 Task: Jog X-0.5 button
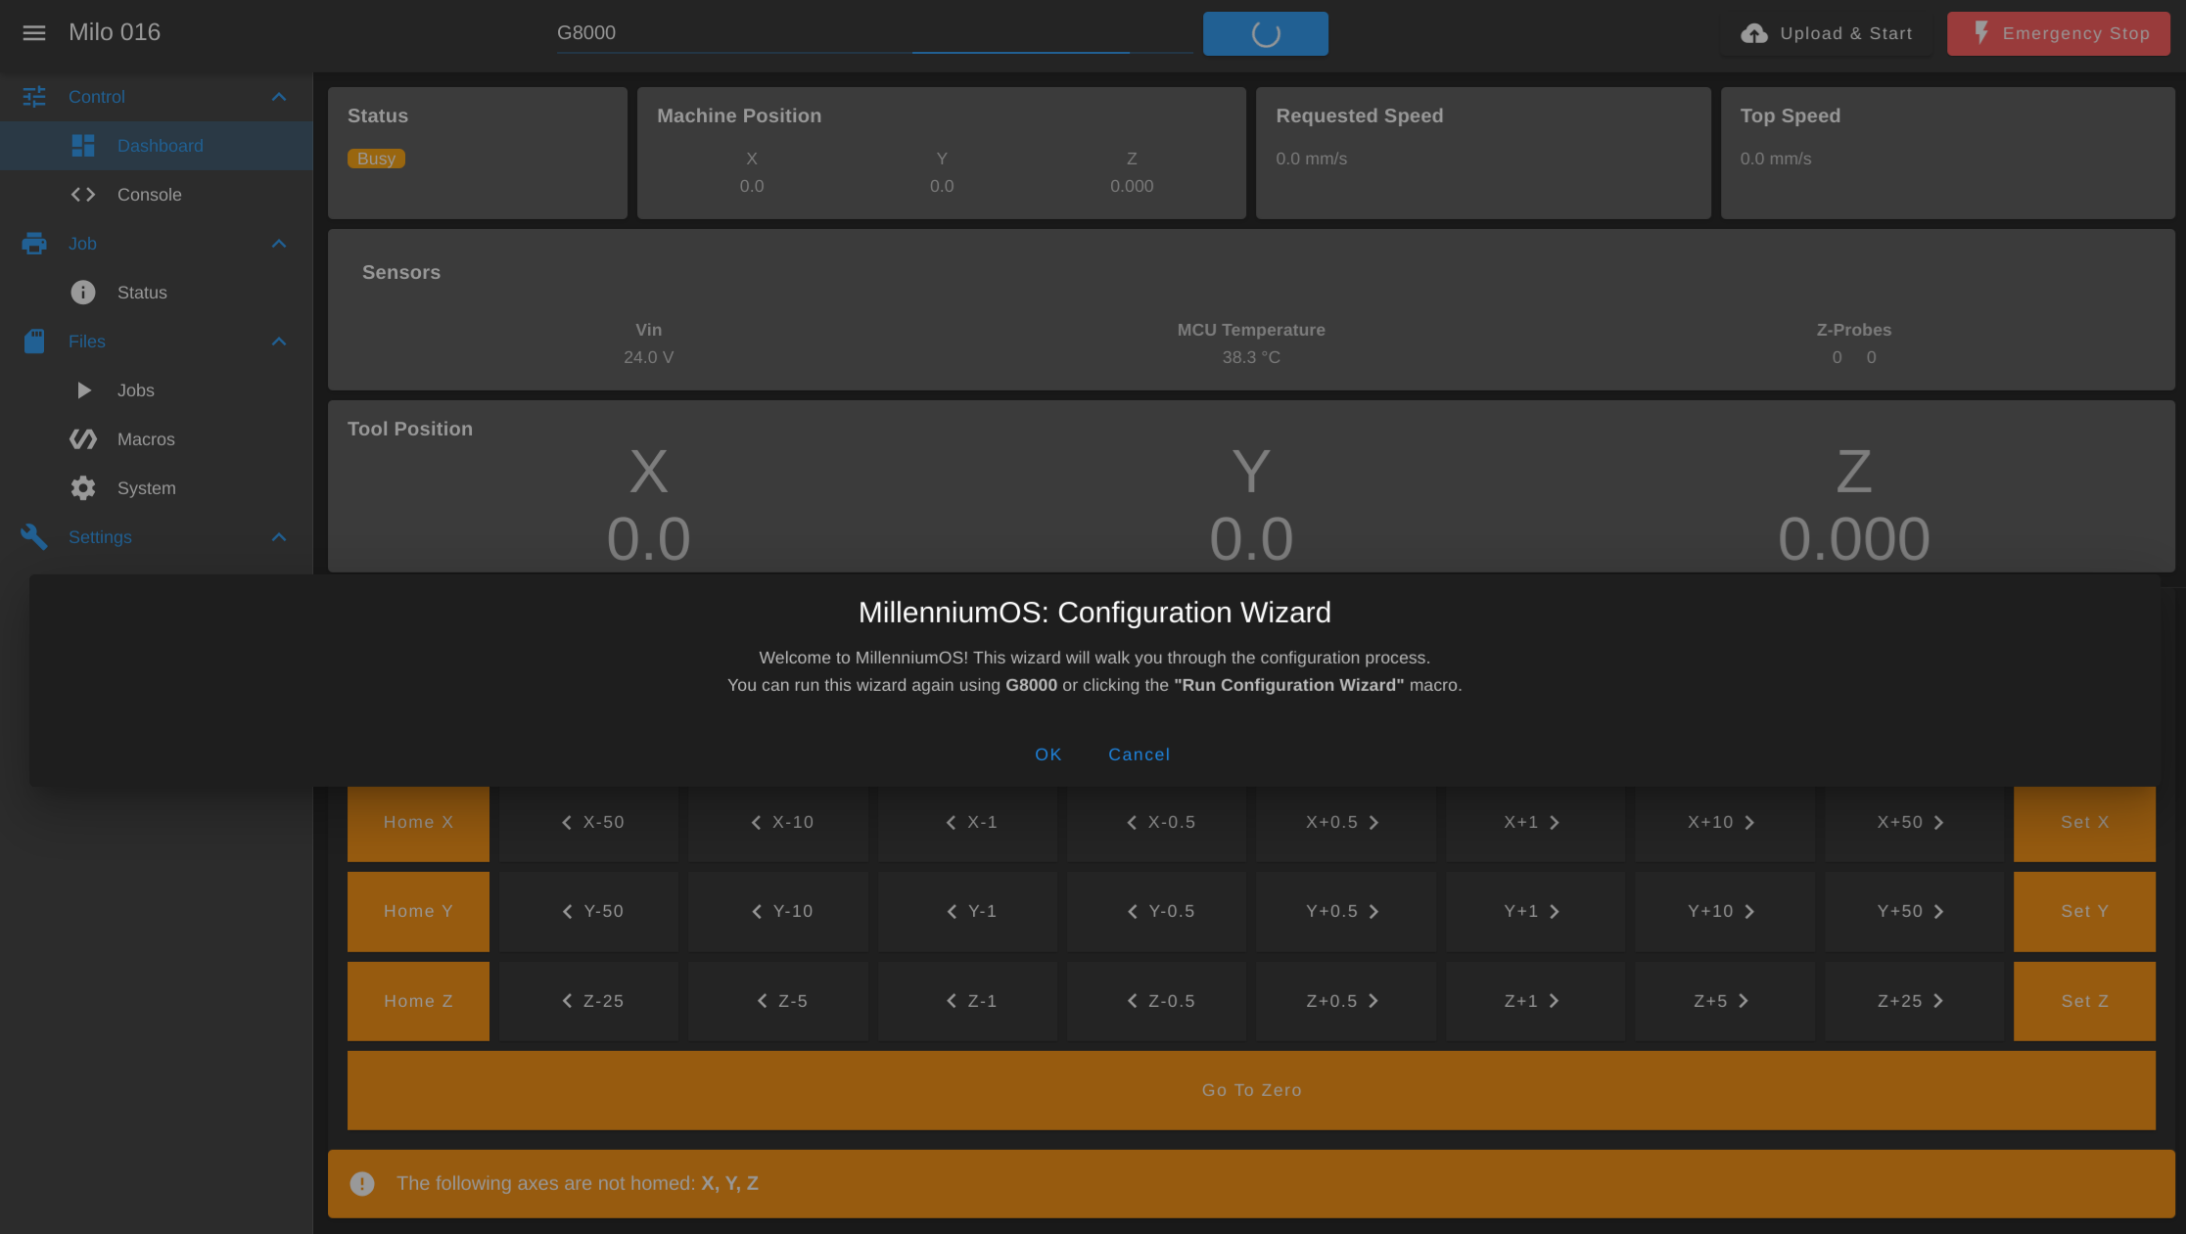coord(1156,823)
